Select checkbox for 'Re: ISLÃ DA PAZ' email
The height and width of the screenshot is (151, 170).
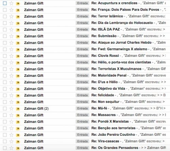[5, 29]
